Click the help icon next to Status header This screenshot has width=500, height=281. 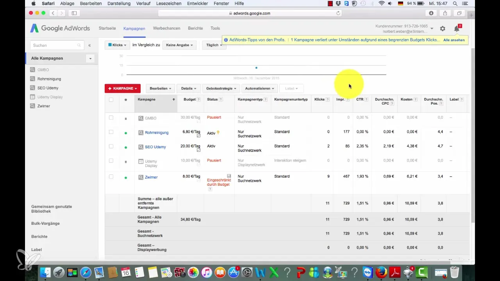[221, 100]
